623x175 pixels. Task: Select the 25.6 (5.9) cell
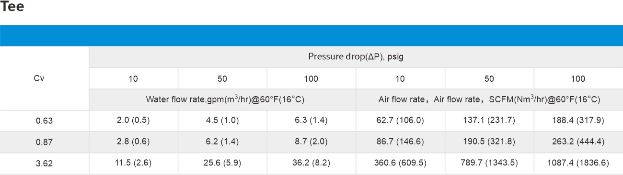point(222,164)
